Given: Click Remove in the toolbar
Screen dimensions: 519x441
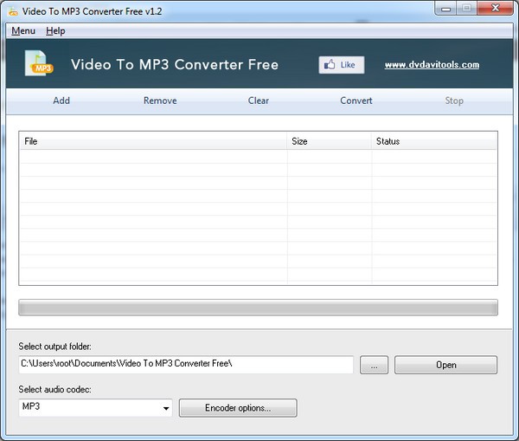Looking at the screenshot, I should tap(160, 101).
